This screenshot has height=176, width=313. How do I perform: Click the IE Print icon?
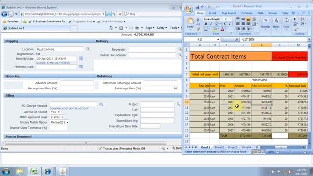tap(137, 28)
